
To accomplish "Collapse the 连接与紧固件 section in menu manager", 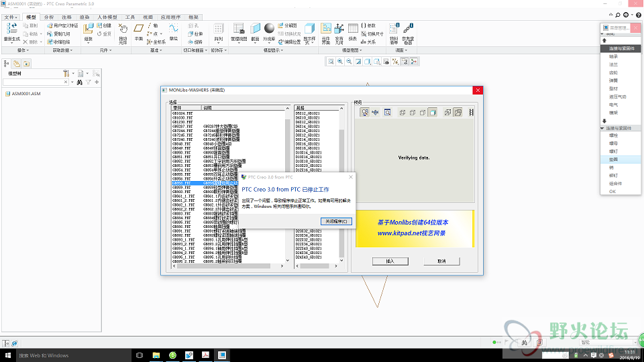I will [x=602, y=129].
